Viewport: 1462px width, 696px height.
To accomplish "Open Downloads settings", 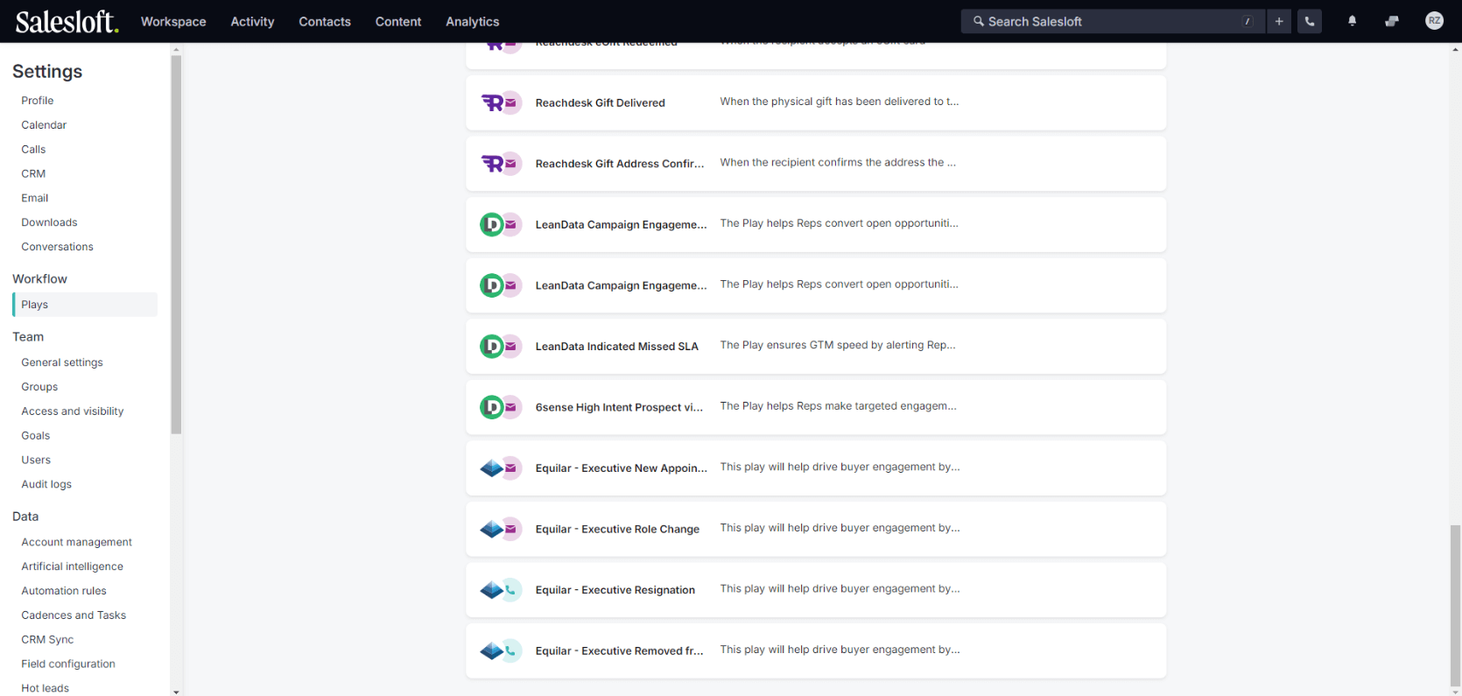I will (49, 222).
